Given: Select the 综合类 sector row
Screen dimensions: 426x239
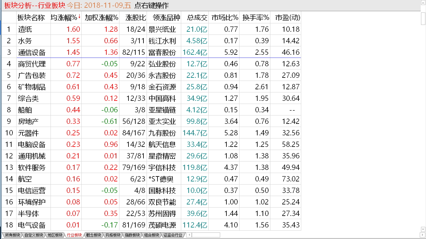Looking at the screenshot, I should pos(151,99).
